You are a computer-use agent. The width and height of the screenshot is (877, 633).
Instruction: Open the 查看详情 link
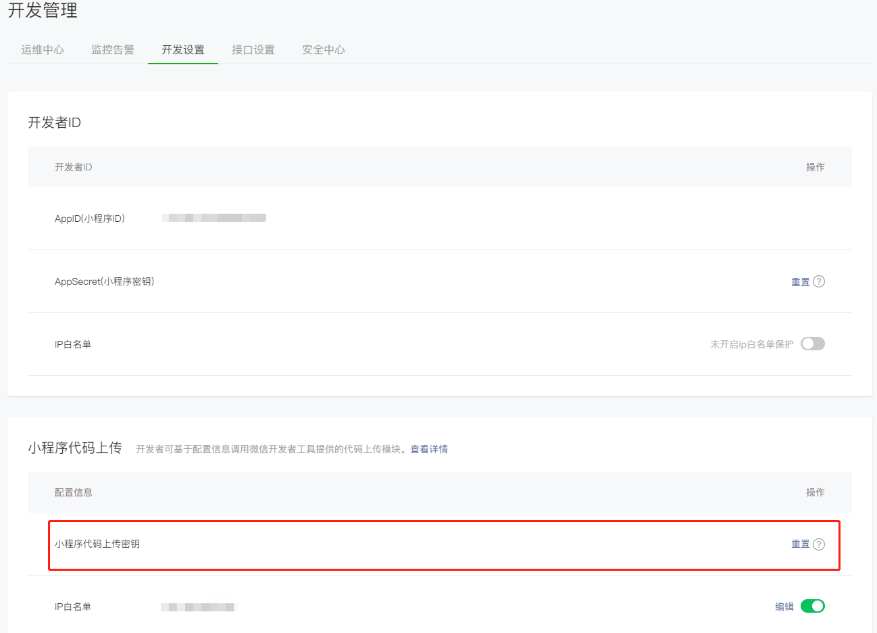coord(429,449)
